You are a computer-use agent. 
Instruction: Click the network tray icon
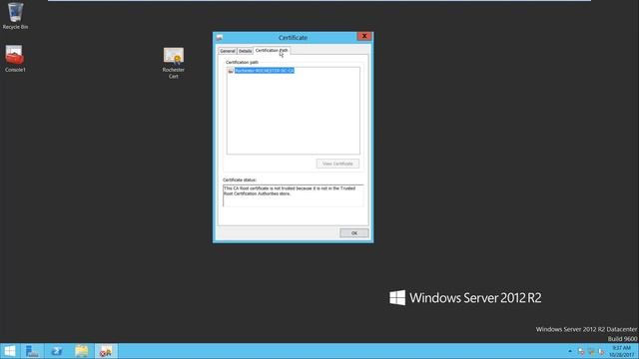591,351
